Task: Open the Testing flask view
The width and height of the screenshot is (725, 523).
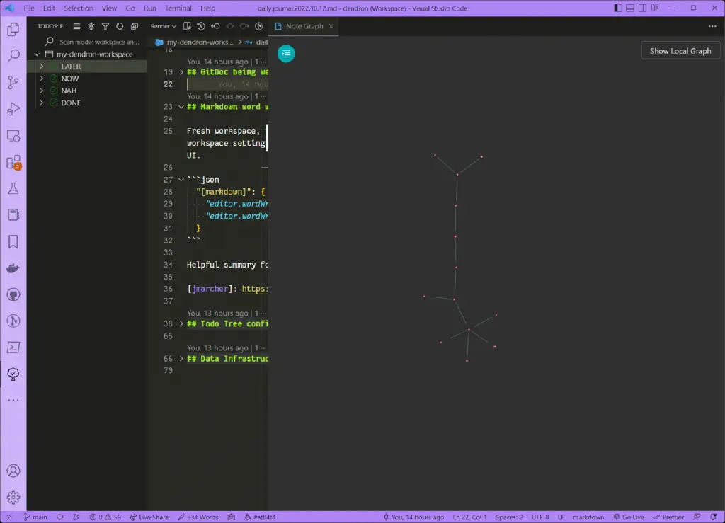Action: (x=13, y=188)
